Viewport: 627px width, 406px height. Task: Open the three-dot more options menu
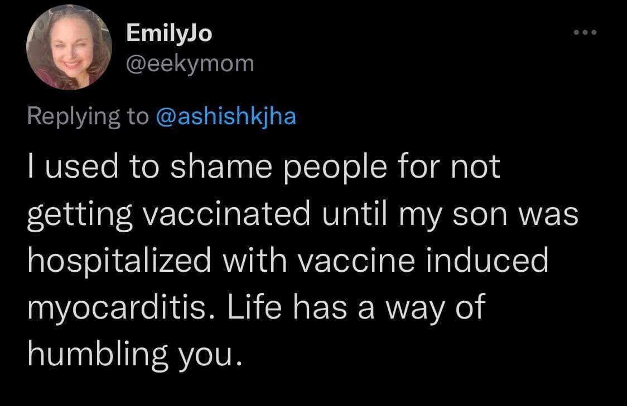[586, 32]
